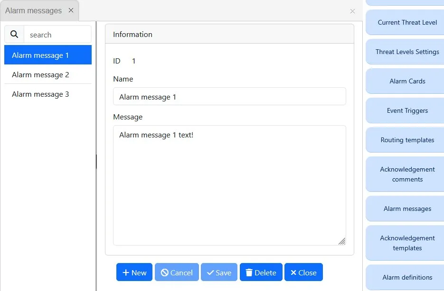444x291 pixels.
Task: Click the plus icon on the New button
Action: [x=126, y=273]
